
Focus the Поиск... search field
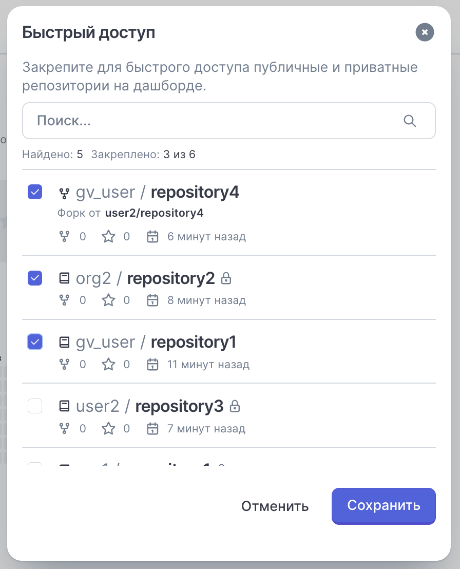point(229,121)
